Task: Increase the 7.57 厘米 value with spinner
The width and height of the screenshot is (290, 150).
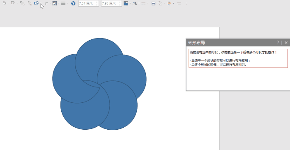Action: [x=97, y=2]
